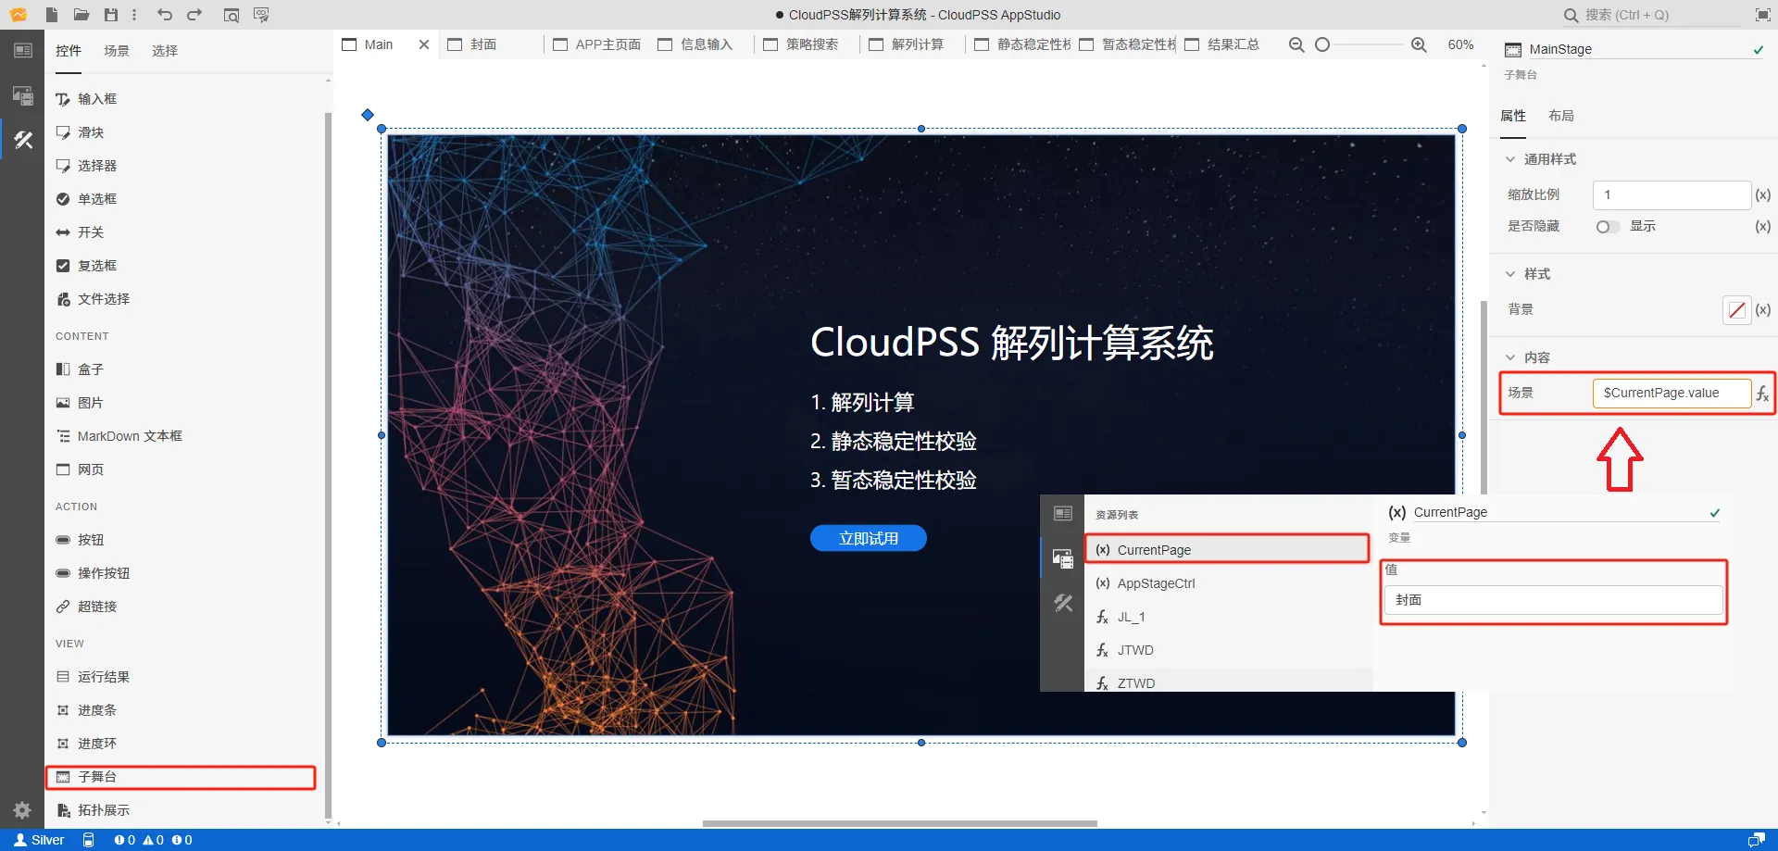Screen dimensions: 1778x851
Task: Click the document icon in status bar
Action: [89, 840]
